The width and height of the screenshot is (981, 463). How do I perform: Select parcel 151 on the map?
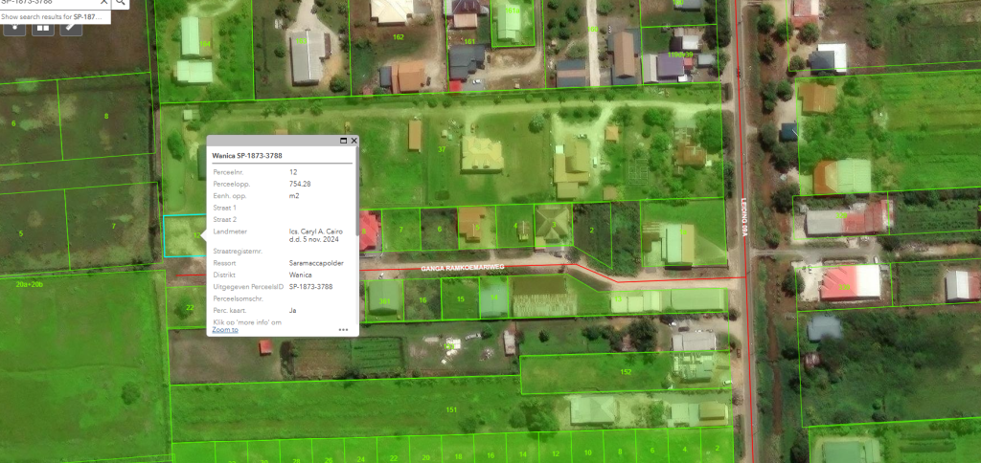[449, 409]
